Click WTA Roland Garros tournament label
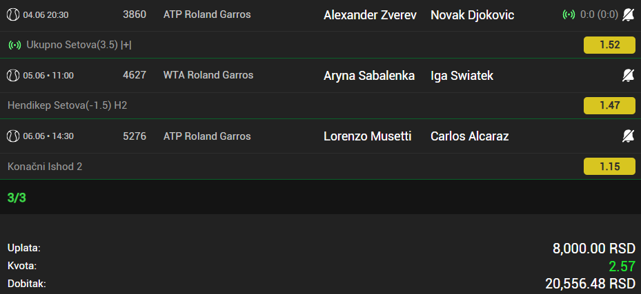This screenshot has height=294, width=641. [x=208, y=75]
